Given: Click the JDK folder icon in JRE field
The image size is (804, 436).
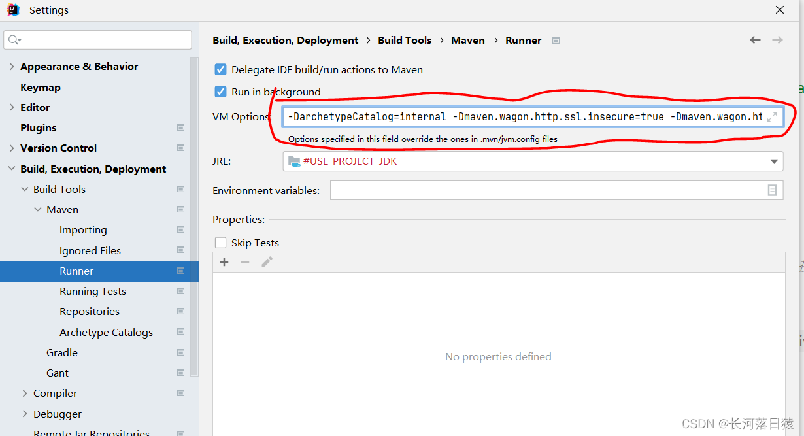Looking at the screenshot, I should pos(295,161).
